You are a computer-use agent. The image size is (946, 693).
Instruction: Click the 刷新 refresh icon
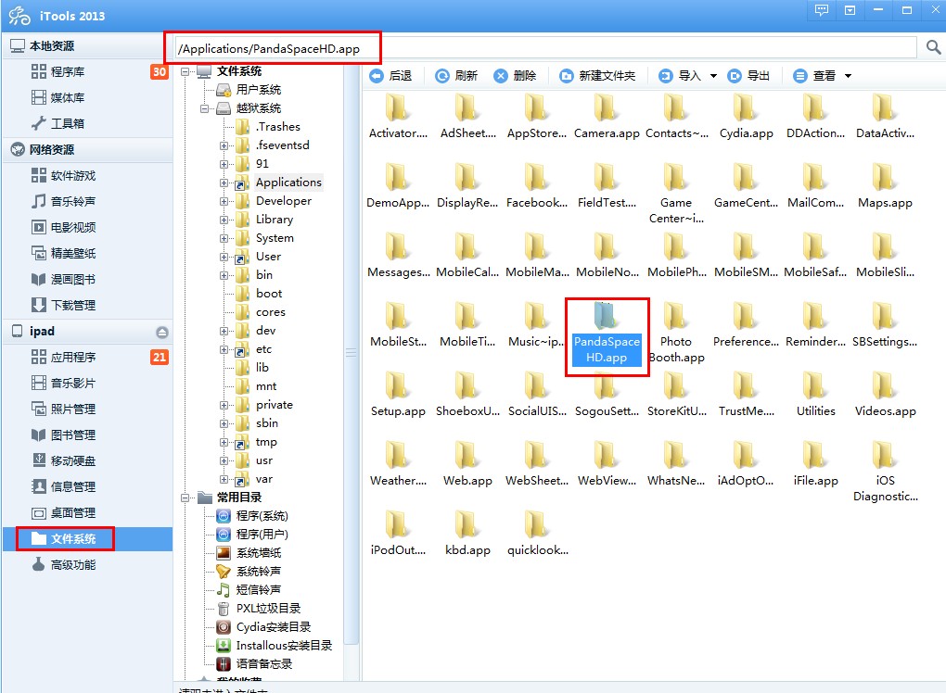pyautogui.click(x=442, y=76)
